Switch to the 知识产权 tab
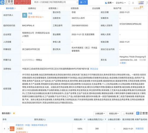Viewport: 148px width, 133px height. 117,8
